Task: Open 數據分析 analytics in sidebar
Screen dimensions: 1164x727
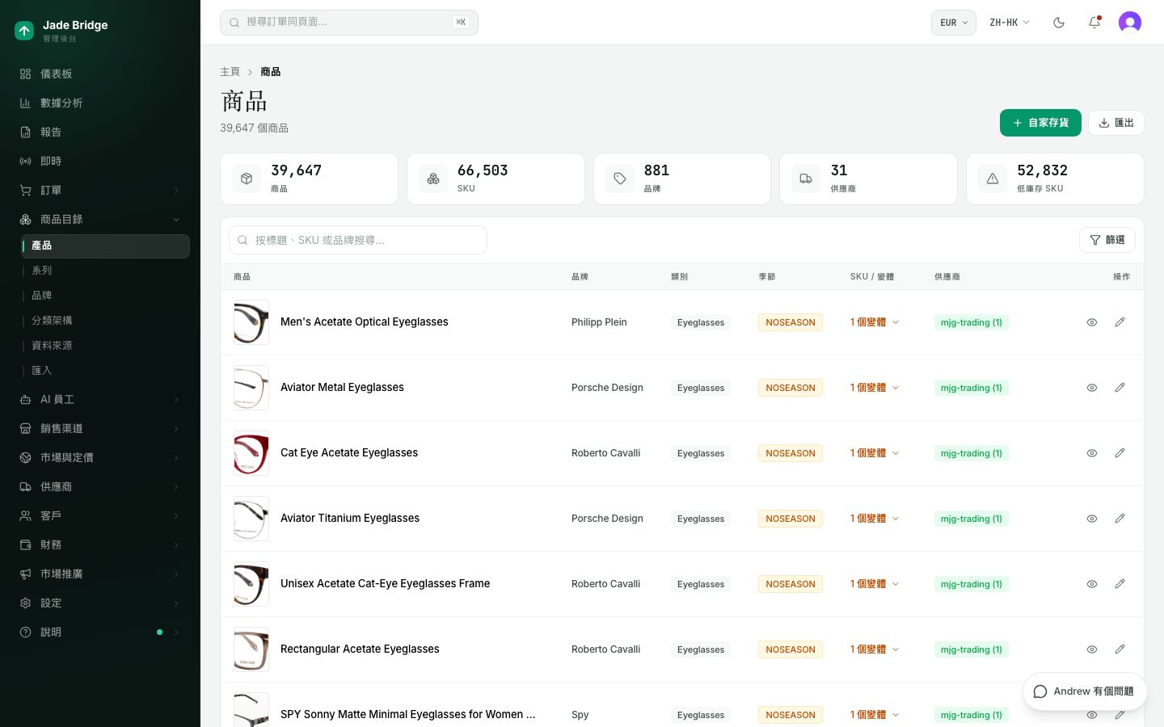Action: pos(100,103)
